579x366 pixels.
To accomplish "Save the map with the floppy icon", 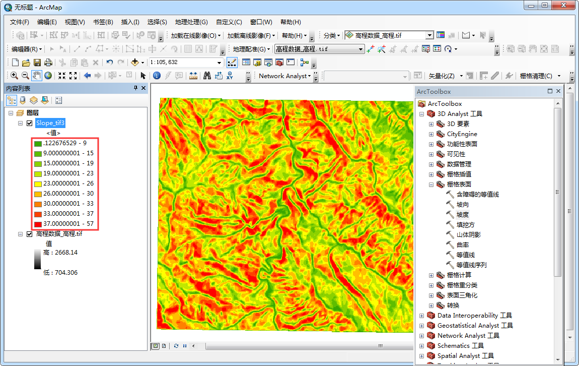I will (x=37, y=63).
